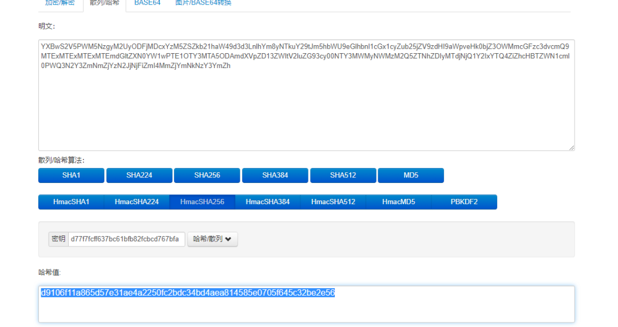Compute hash with SHA224 button
Image resolution: width=618 pixels, height=327 pixels.
[x=139, y=176]
